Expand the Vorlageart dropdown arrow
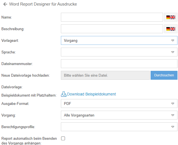This screenshot has height=145, width=178. (172, 40)
